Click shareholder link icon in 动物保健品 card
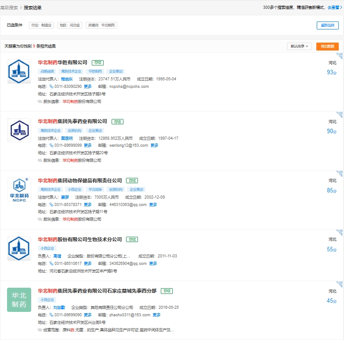 (x=40, y=219)
